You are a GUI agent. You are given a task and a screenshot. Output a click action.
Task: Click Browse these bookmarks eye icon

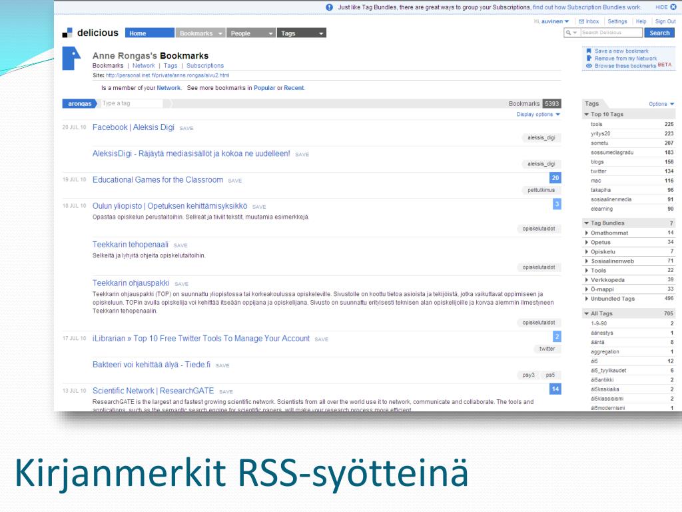click(x=589, y=66)
